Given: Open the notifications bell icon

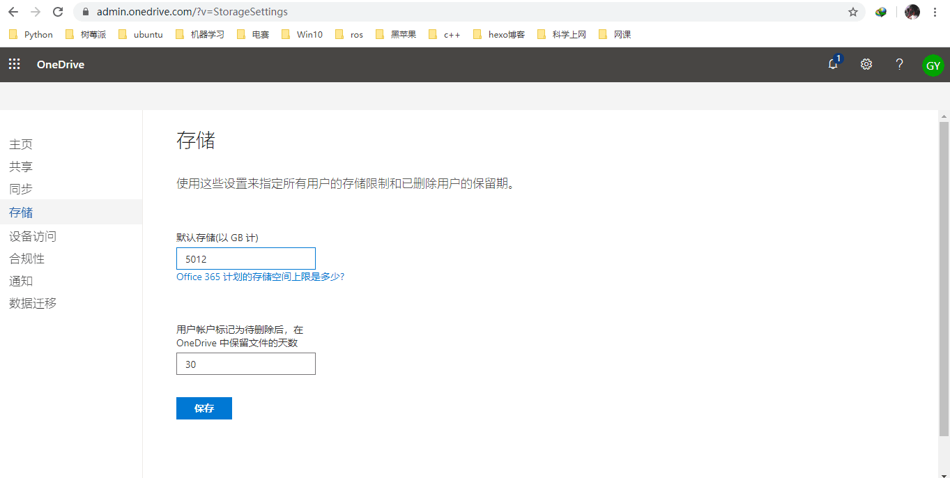Looking at the screenshot, I should [833, 64].
